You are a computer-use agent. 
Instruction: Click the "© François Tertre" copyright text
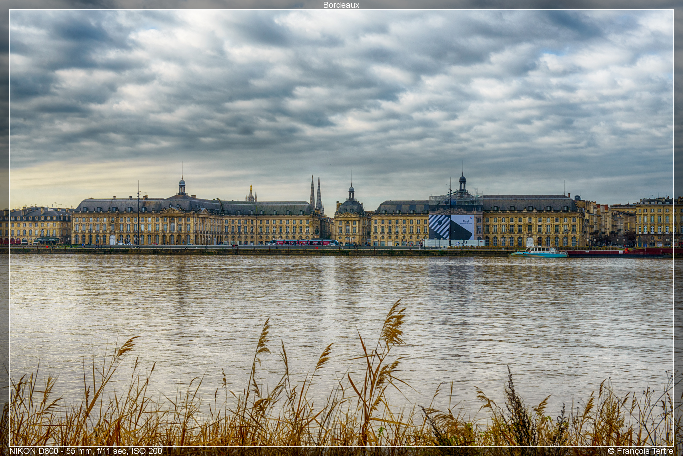(x=640, y=451)
